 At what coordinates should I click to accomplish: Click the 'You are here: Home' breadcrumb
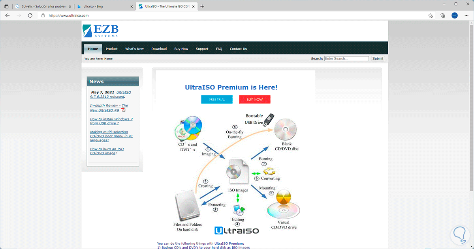coord(98,59)
